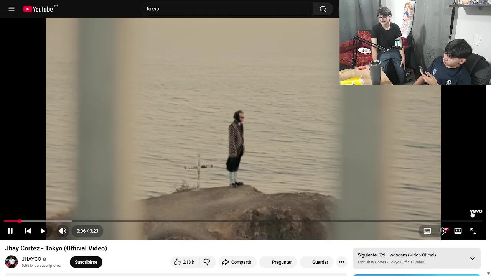
Task: Save video with Guardar button
Action: coord(316,262)
